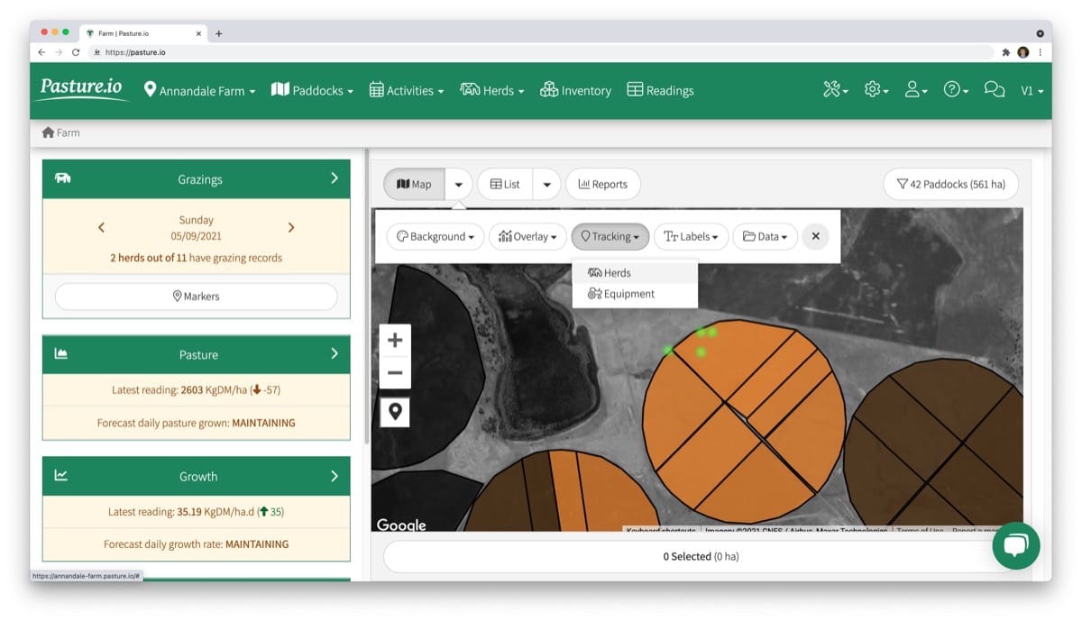Open the chat messages icon in navbar

[x=994, y=90]
